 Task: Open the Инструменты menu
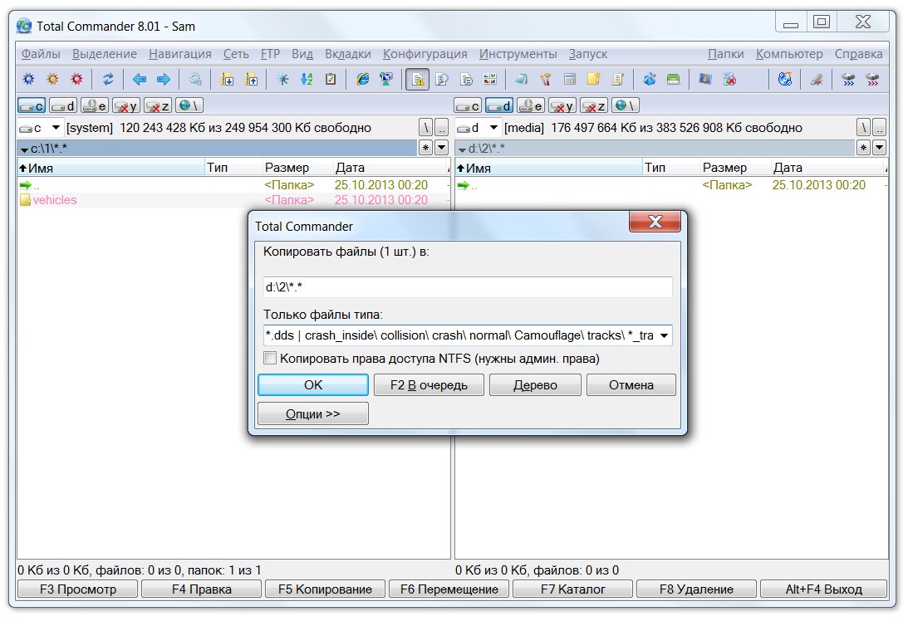518,54
